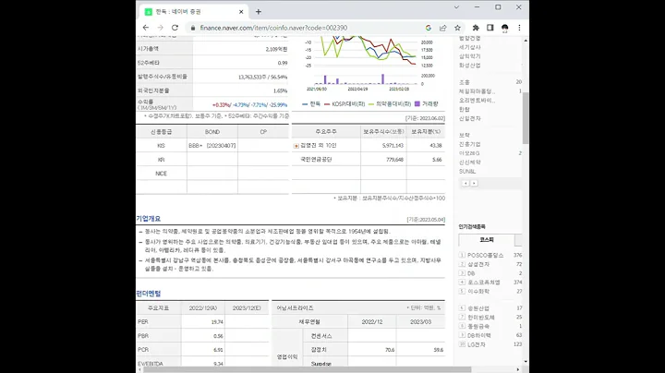This screenshot has height=373, width=665.
Task: Click the scroll-right arrow of the horizontal scrollbar
Action: coord(518,369)
